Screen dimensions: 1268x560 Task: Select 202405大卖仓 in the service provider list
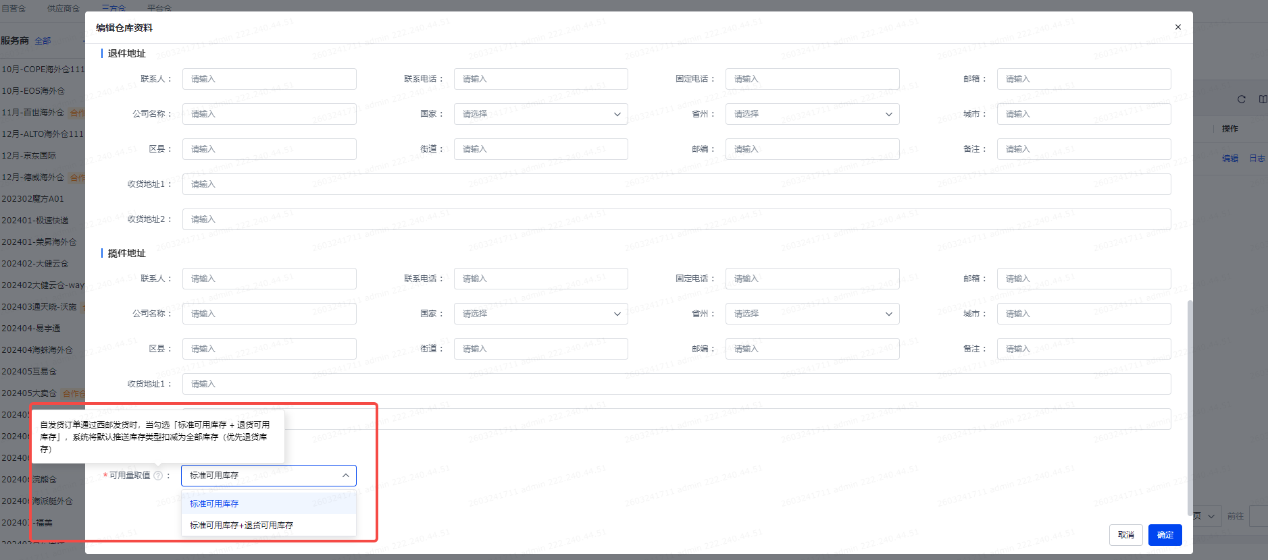pos(29,393)
